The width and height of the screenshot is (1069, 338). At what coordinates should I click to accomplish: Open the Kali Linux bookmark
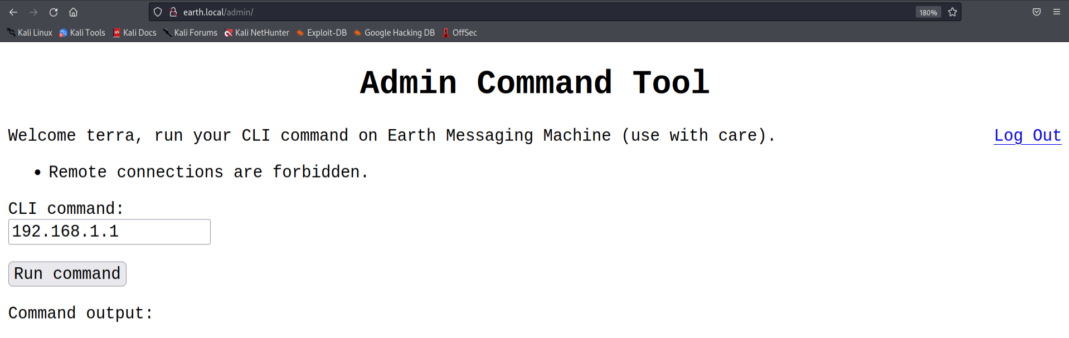point(30,33)
